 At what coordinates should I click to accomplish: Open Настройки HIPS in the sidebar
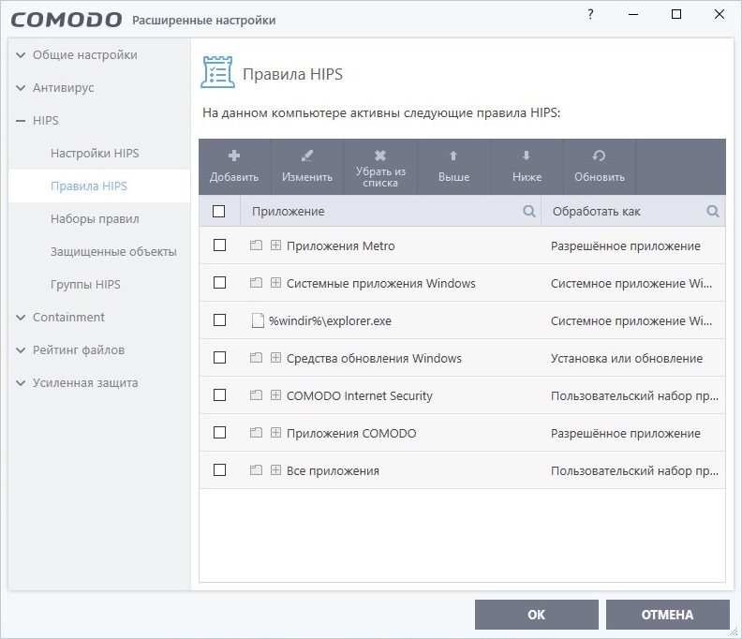pyautogui.click(x=95, y=154)
